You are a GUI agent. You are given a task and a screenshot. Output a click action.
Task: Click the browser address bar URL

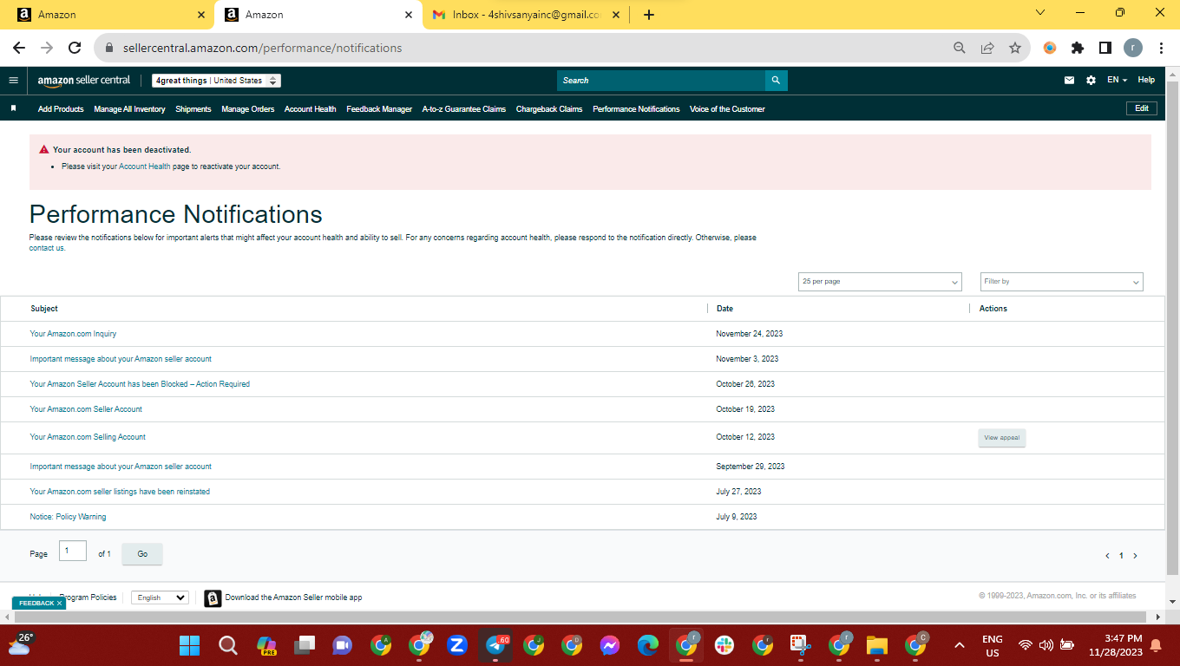(262, 49)
